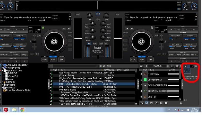Toggle VINYL mode button
Viewport: 206px width, 116px height.
[98, 19]
